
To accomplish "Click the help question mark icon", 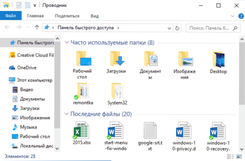I will [x=241, y=16].
